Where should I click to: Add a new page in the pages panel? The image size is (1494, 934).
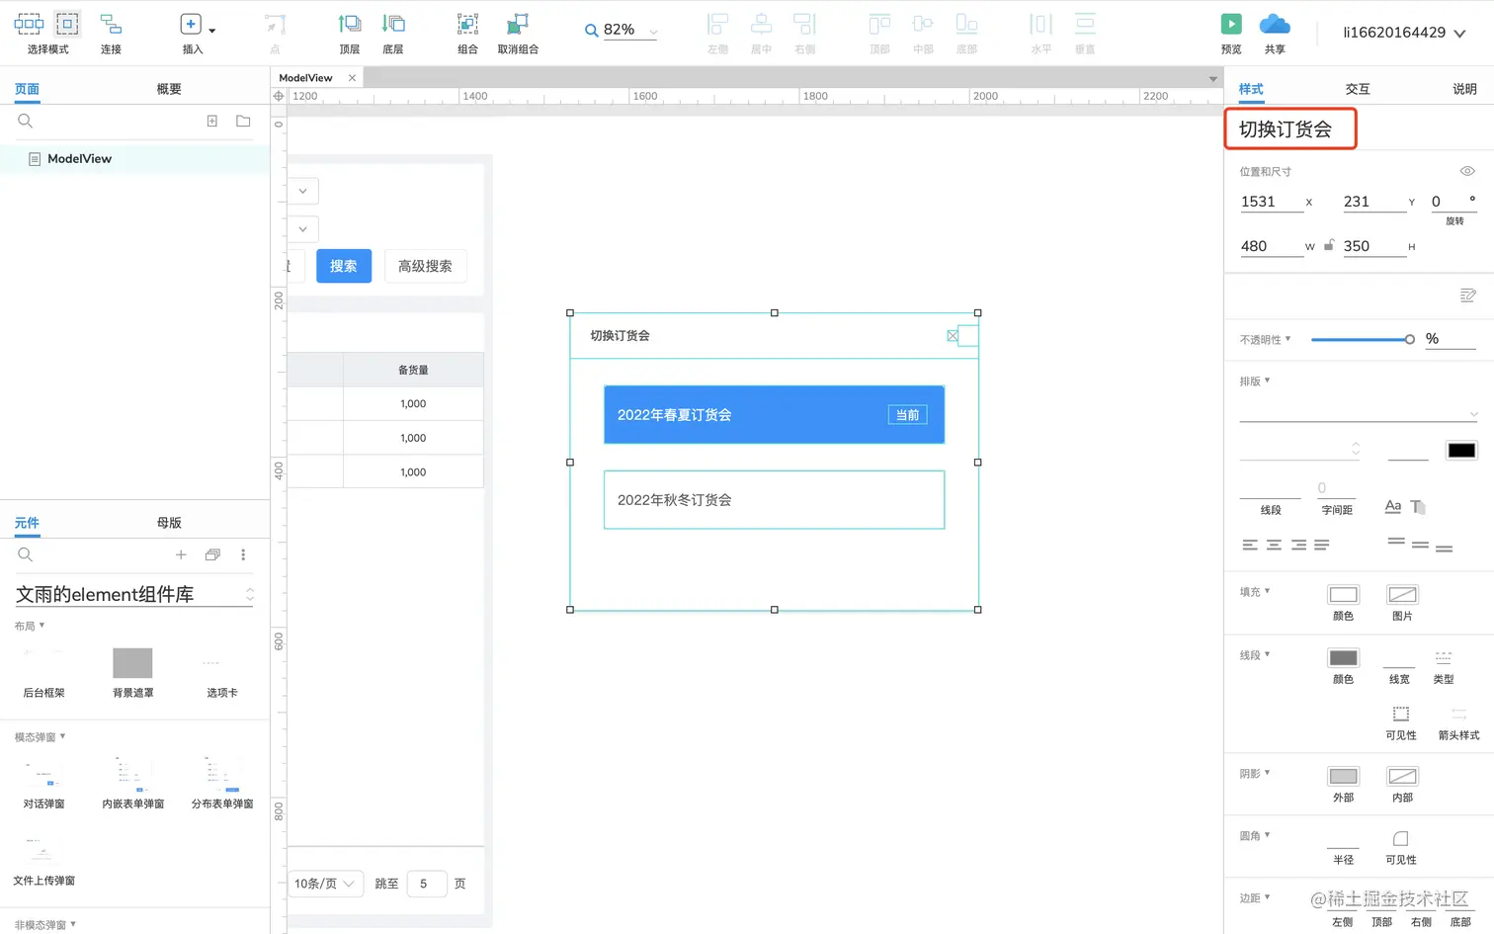tap(211, 121)
